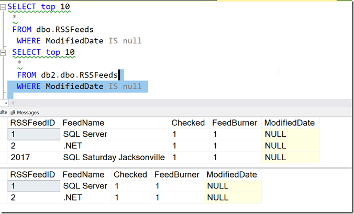Select the SQL Saturday Jacksonville cell
This screenshot has width=354, height=214.
[x=115, y=157]
